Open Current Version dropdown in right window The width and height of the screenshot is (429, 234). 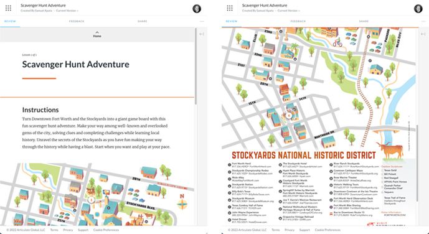[289, 11]
